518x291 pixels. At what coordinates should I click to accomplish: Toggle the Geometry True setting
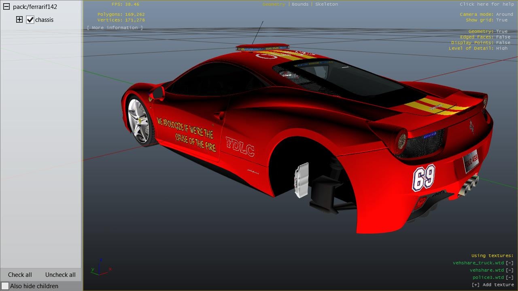point(501,31)
